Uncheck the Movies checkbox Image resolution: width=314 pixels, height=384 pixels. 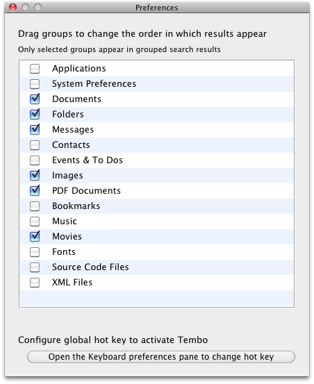(x=35, y=237)
